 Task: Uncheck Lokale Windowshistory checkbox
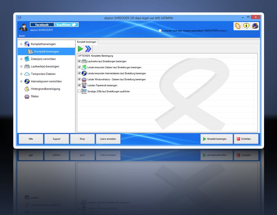pos(79,79)
